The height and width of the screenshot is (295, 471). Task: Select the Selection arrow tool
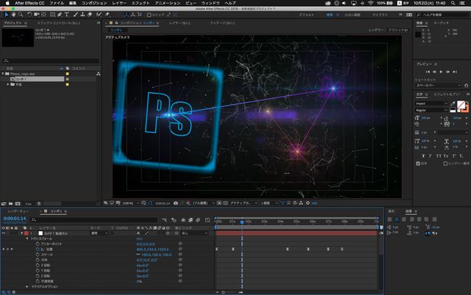(6, 14)
